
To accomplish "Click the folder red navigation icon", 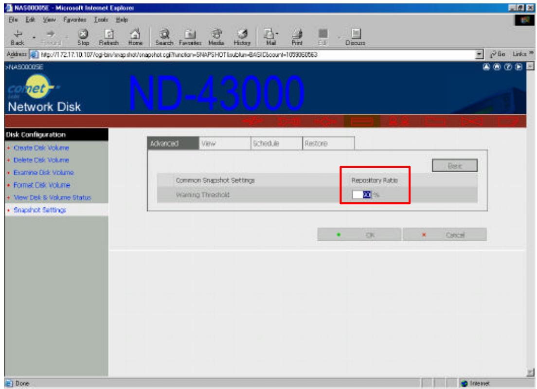I will coord(435,121).
